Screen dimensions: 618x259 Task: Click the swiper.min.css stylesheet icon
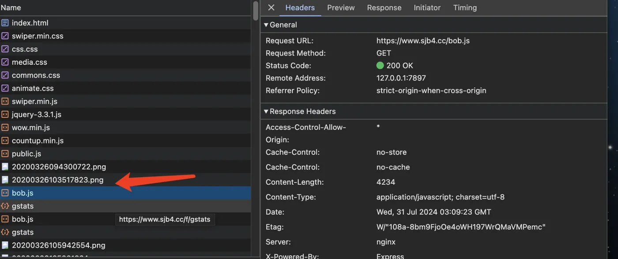[5, 36]
